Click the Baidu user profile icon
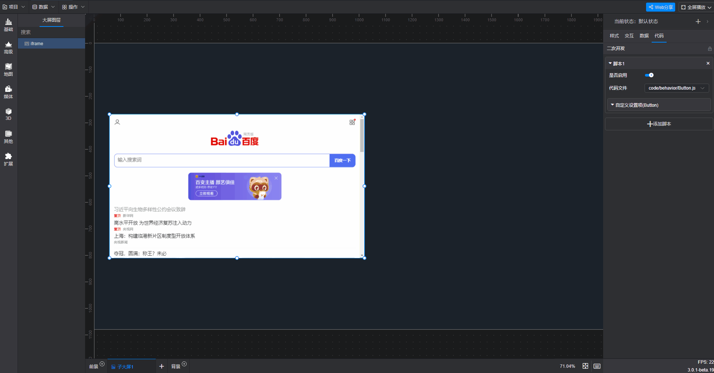 [117, 122]
